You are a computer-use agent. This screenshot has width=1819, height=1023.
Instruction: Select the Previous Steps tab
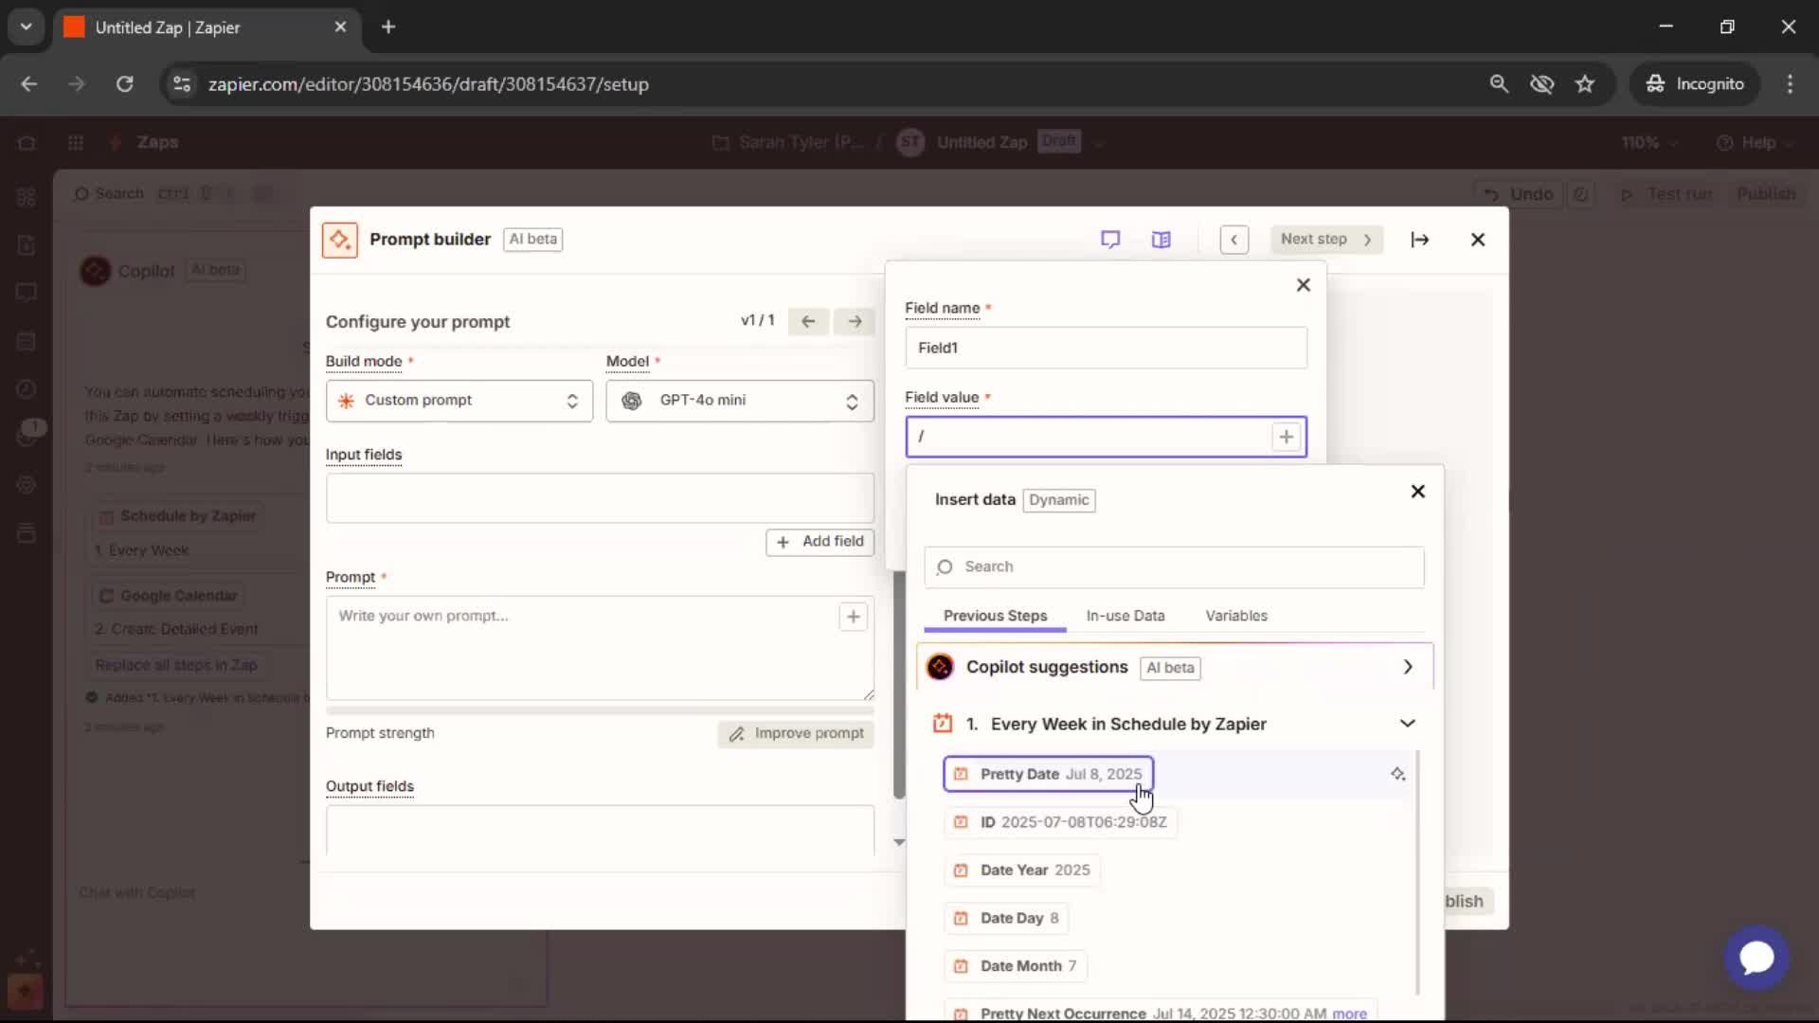pos(995,616)
